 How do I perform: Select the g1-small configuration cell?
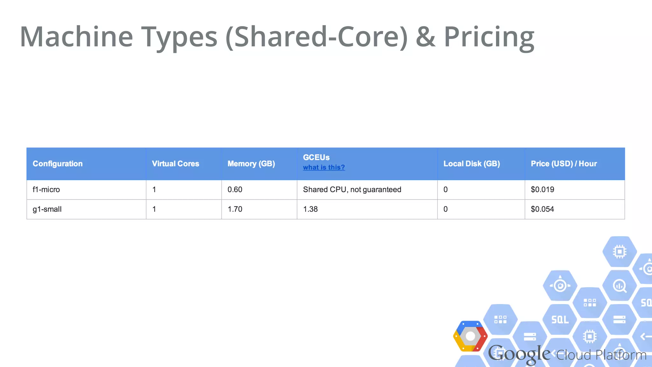[86, 209]
